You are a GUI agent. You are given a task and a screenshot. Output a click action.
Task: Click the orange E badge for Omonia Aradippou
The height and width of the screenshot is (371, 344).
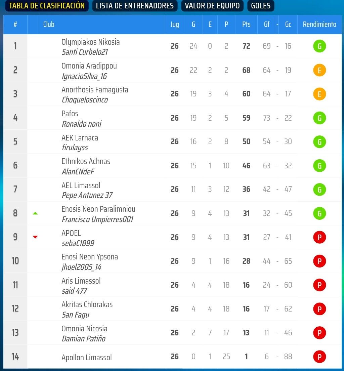319,70
